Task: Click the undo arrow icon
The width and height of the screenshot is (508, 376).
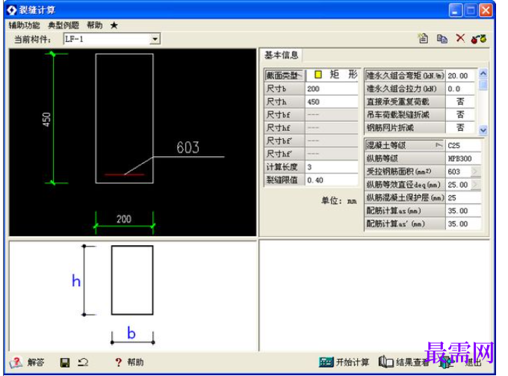Action: tap(83, 362)
